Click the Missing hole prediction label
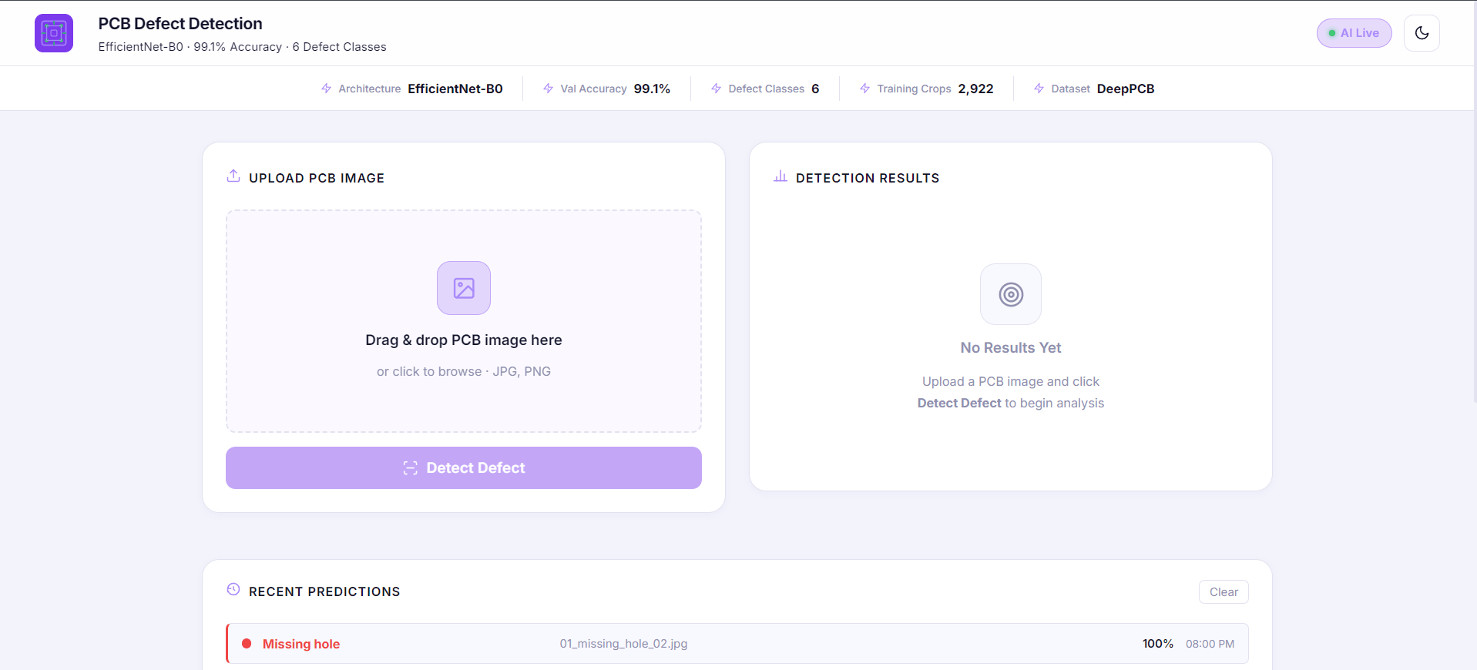The height and width of the screenshot is (670, 1477). [301, 644]
